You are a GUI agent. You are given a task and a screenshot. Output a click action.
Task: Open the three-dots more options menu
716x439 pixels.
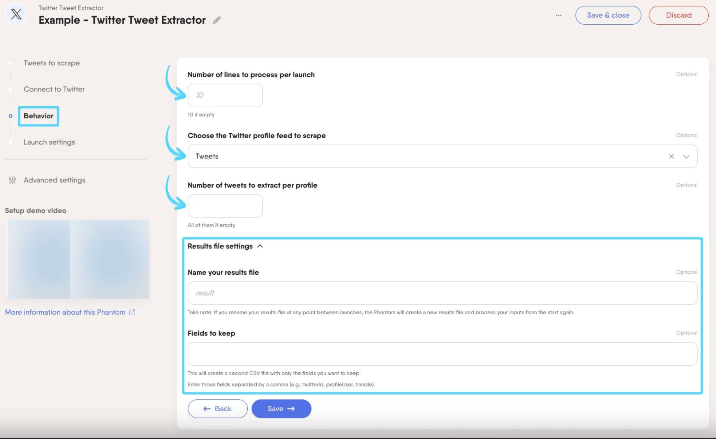[559, 15]
